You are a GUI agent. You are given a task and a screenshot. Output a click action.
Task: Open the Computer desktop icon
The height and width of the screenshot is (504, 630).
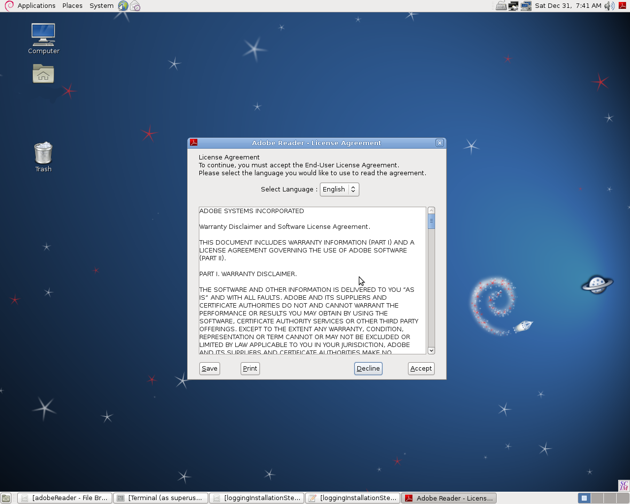pos(43,38)
